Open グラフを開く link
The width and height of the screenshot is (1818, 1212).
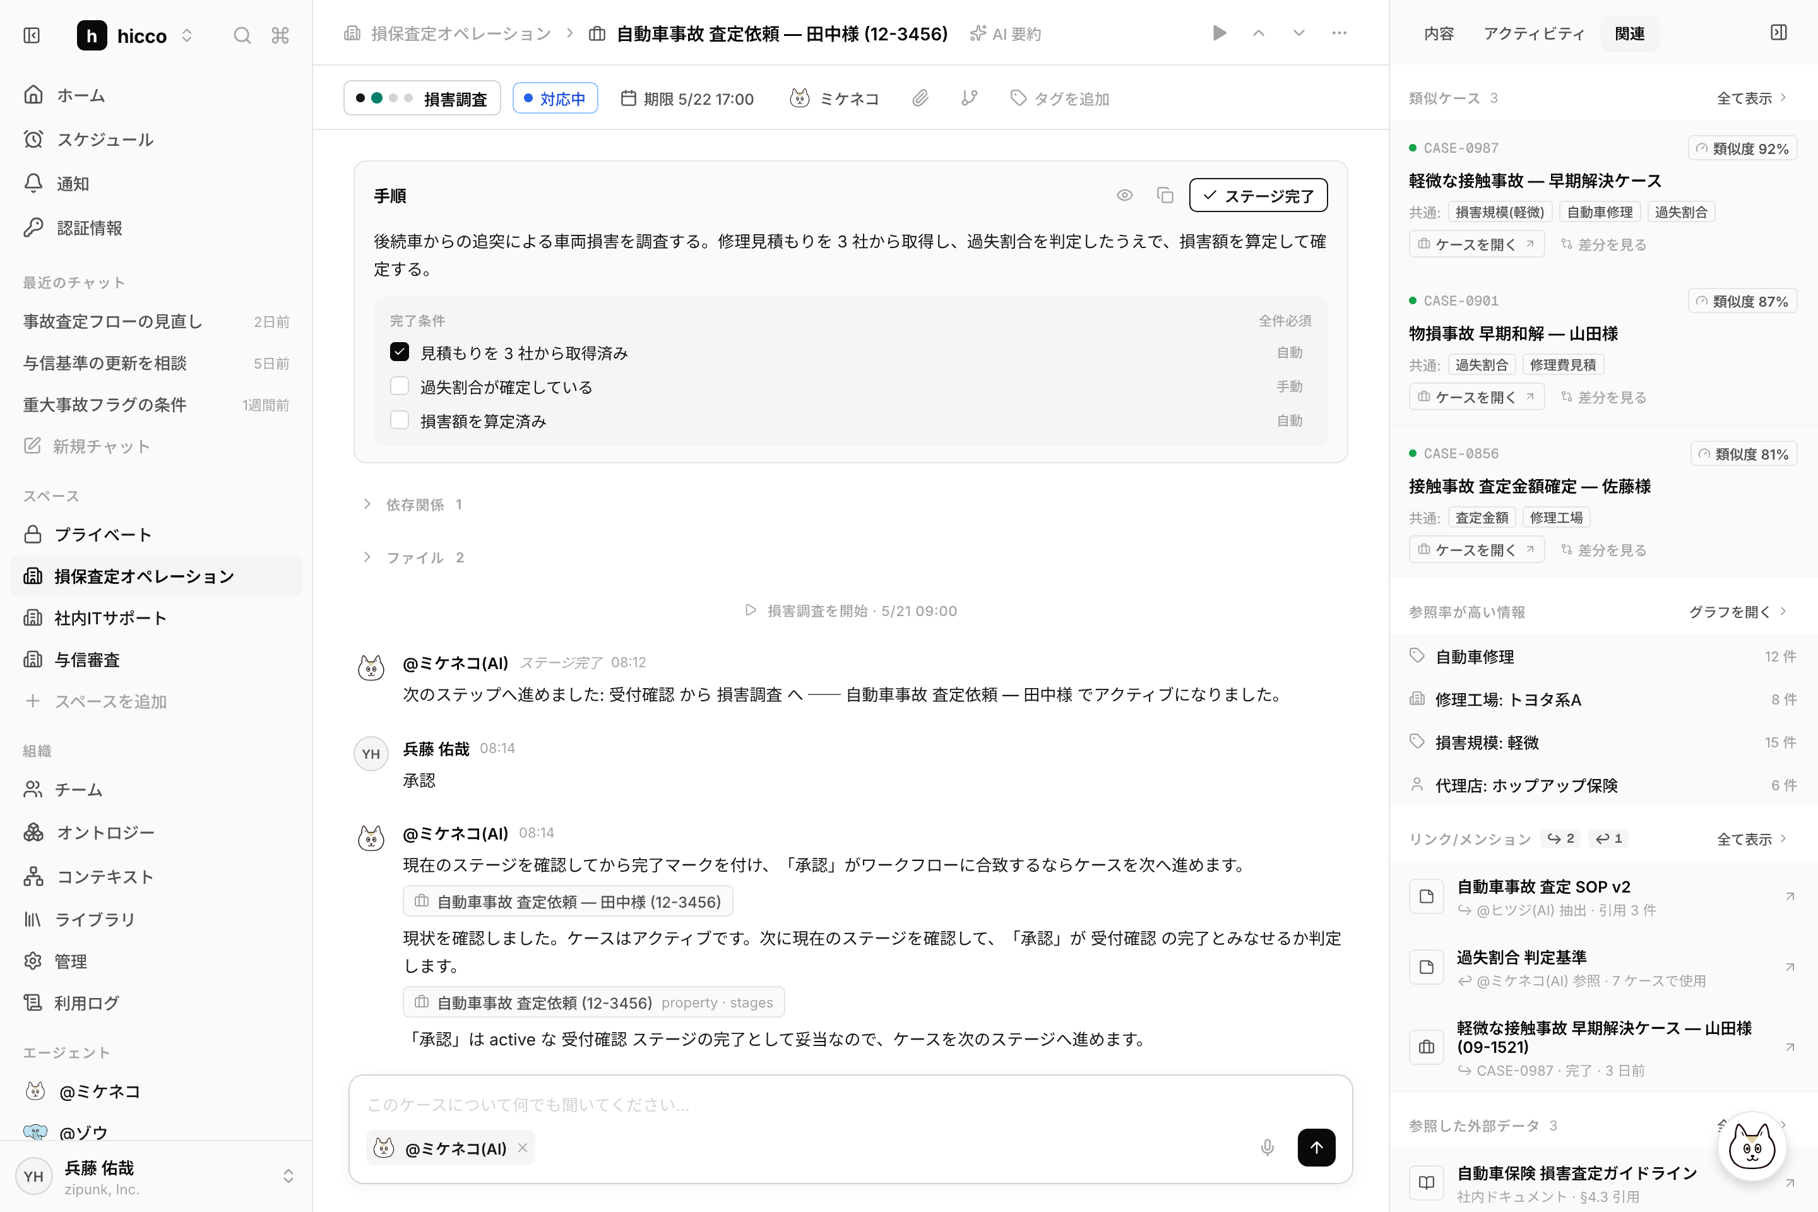(1737, 612)
